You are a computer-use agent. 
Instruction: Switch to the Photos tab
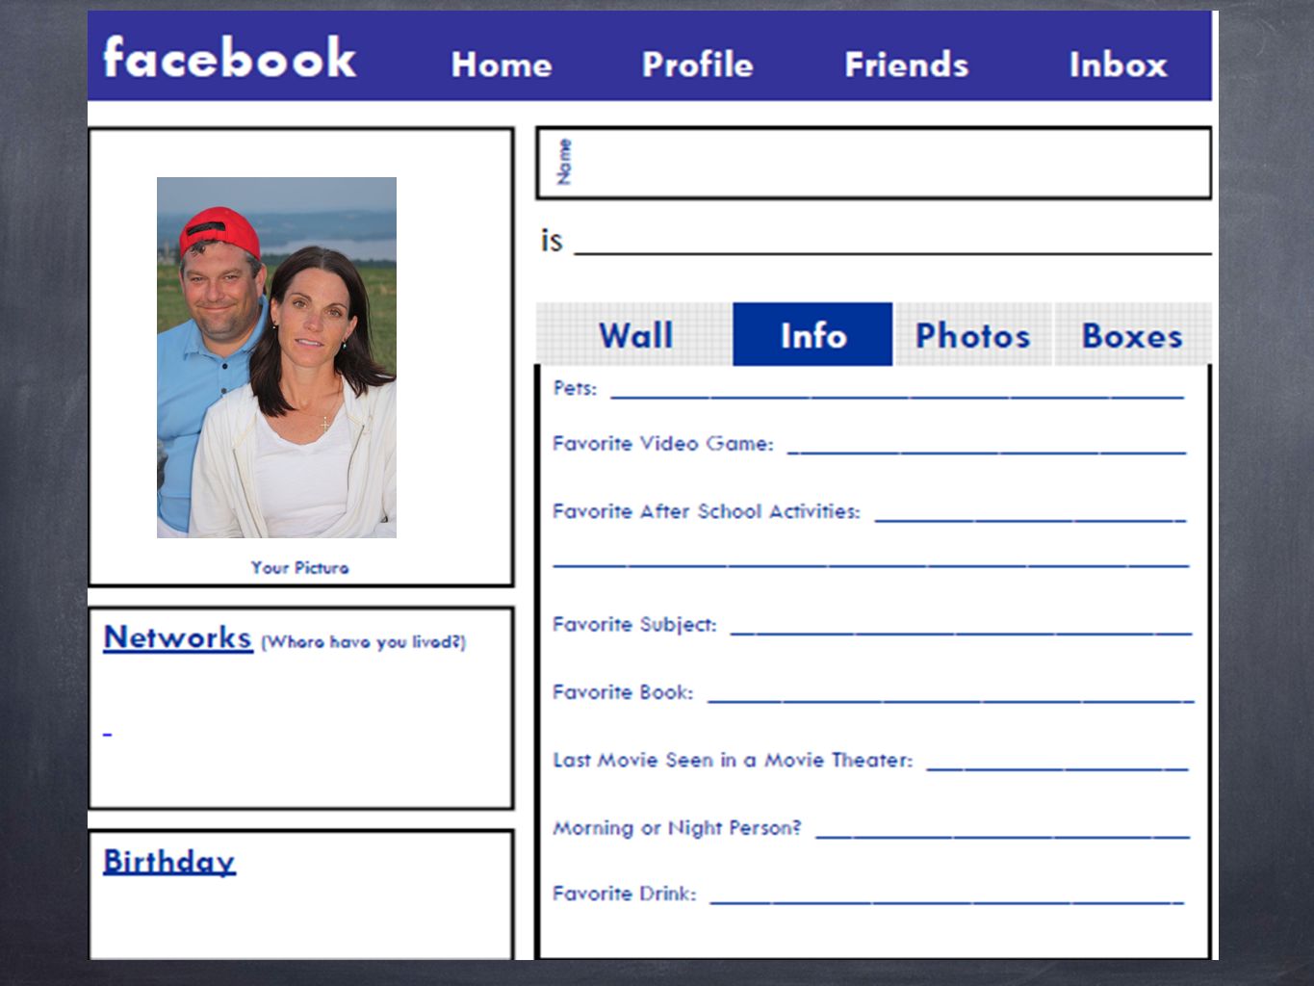pyautogui.click(x=972, y=335)
